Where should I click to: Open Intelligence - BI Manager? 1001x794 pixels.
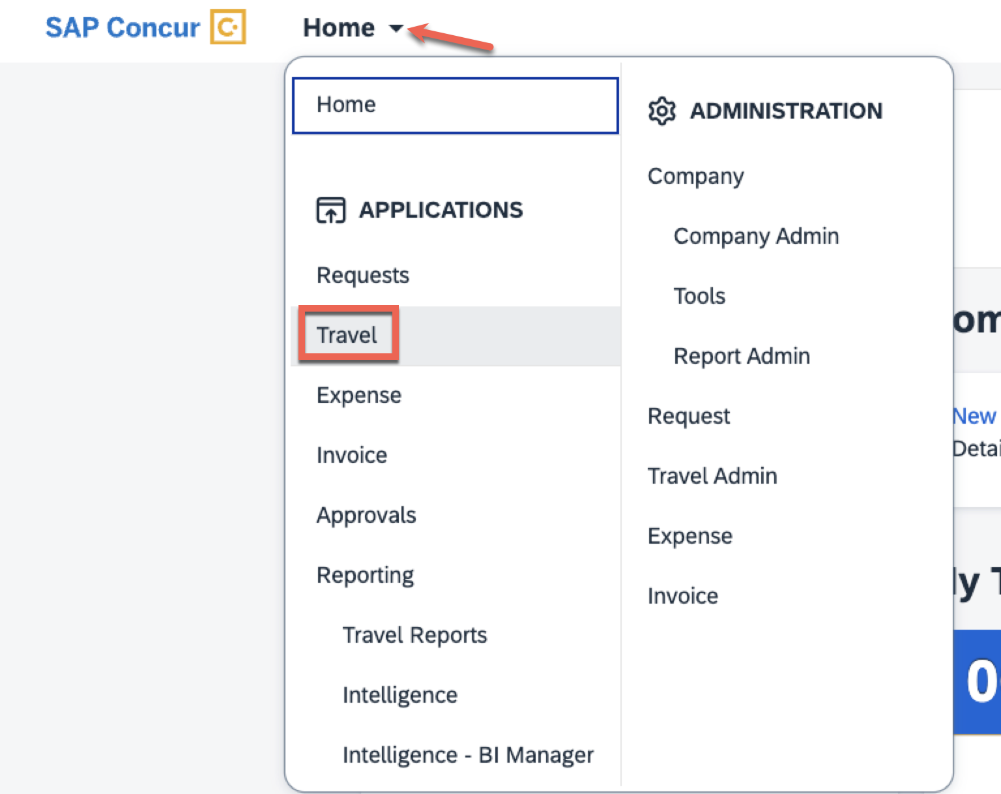468,755
